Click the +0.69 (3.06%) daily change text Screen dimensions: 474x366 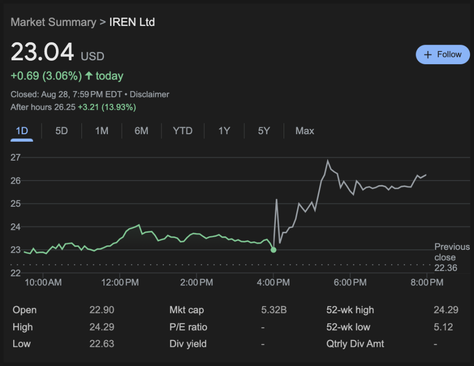pos(46,76)
